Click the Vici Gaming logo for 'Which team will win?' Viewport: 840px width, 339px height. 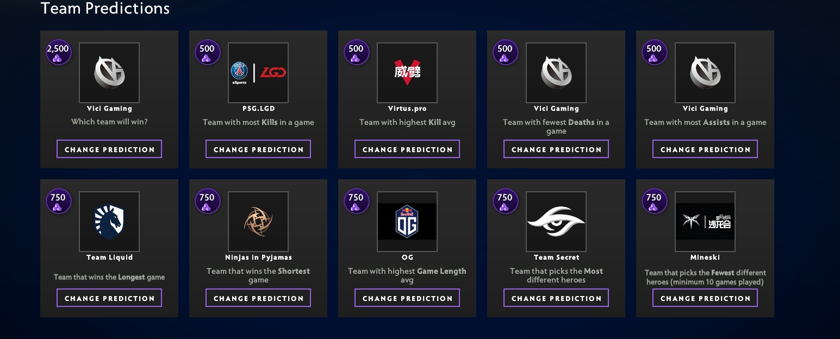click(109, 73)
